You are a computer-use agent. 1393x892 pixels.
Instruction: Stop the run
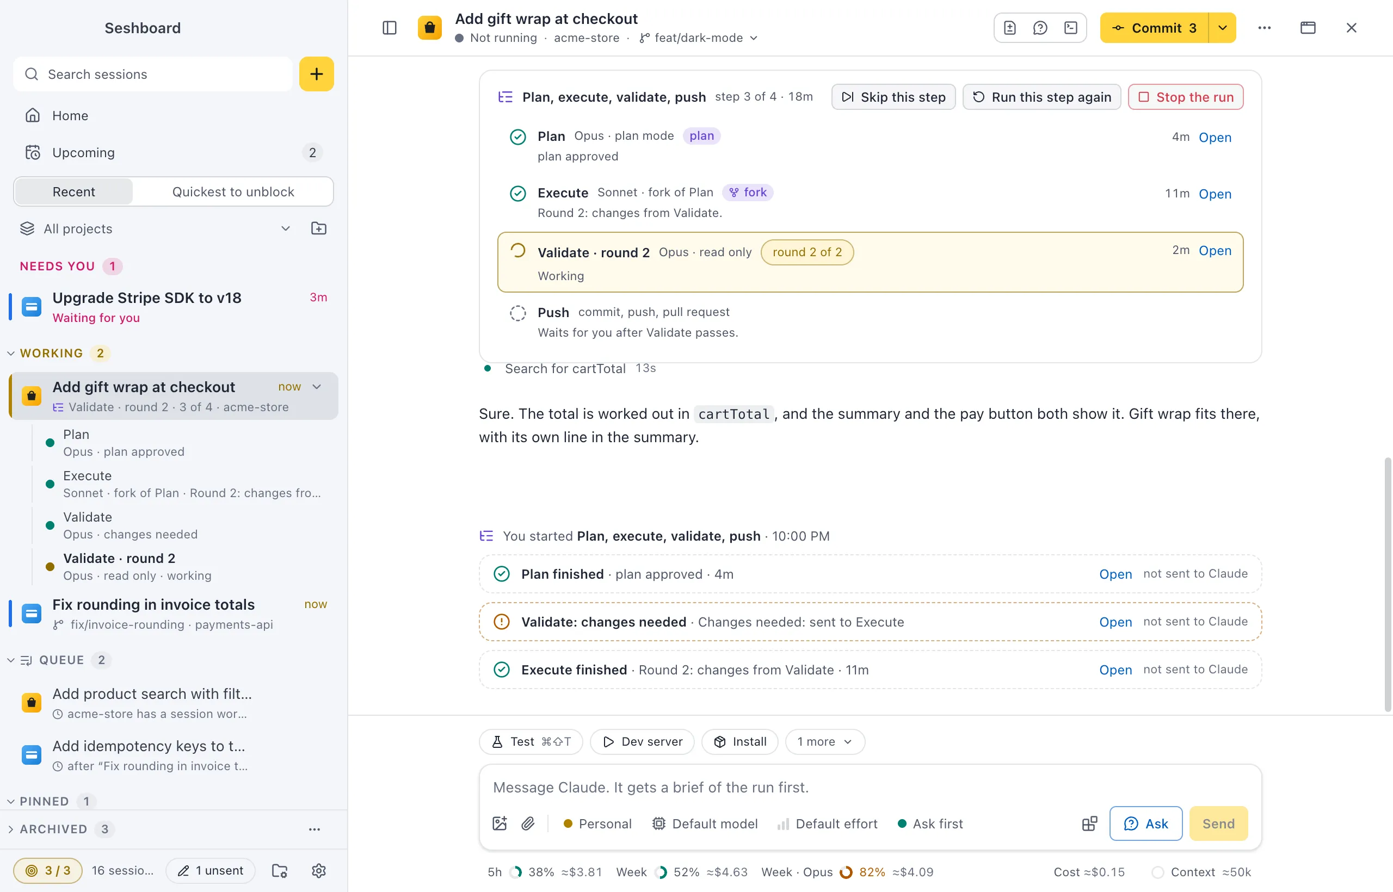pyautogui.click(x=1186, y=97)
